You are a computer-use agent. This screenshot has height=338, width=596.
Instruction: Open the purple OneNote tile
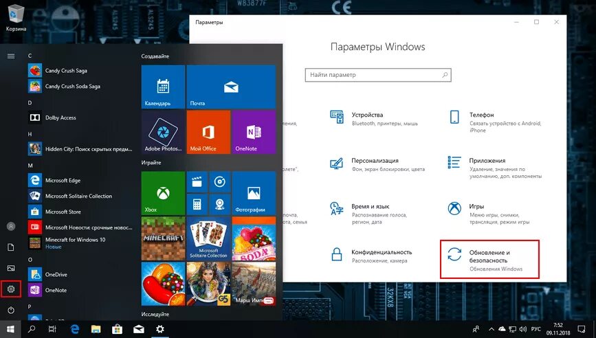[254, 132]
